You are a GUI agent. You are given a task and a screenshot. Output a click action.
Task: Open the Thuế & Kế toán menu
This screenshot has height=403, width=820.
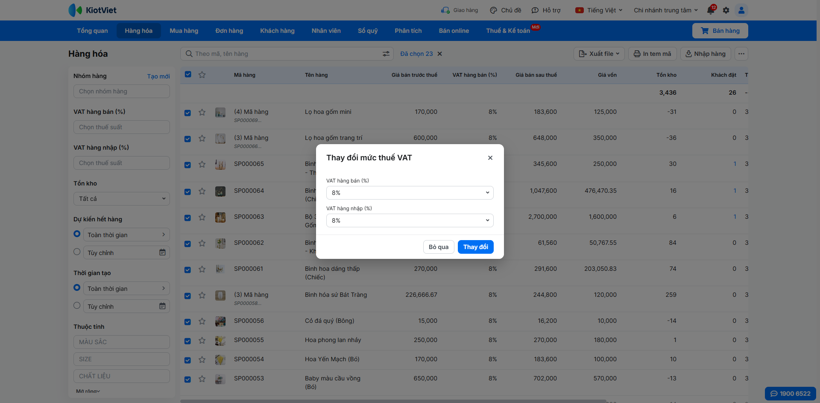point(508,31)
